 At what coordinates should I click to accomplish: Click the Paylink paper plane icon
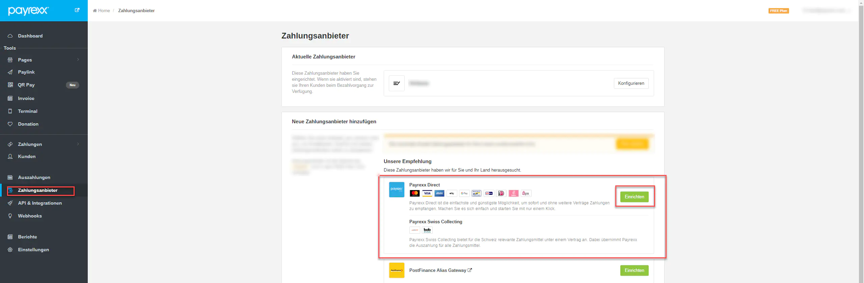[10, 72]
